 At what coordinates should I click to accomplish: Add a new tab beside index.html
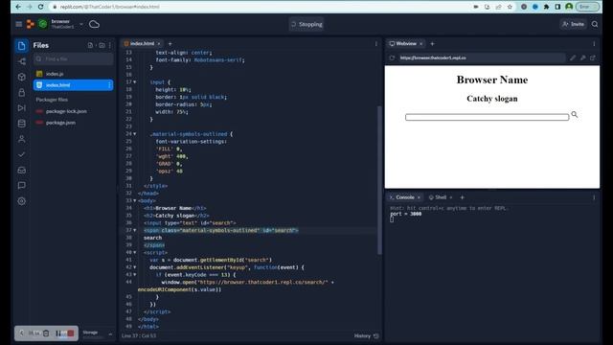tap(170, 44)
